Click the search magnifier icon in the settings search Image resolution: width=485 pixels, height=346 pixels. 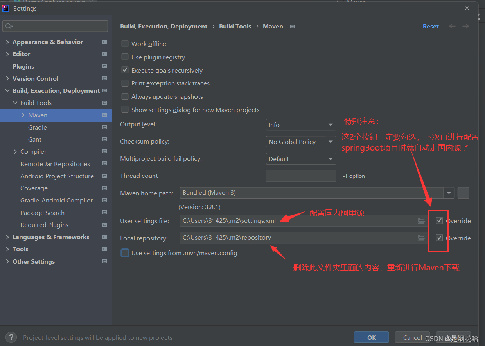tap(8, 26)
